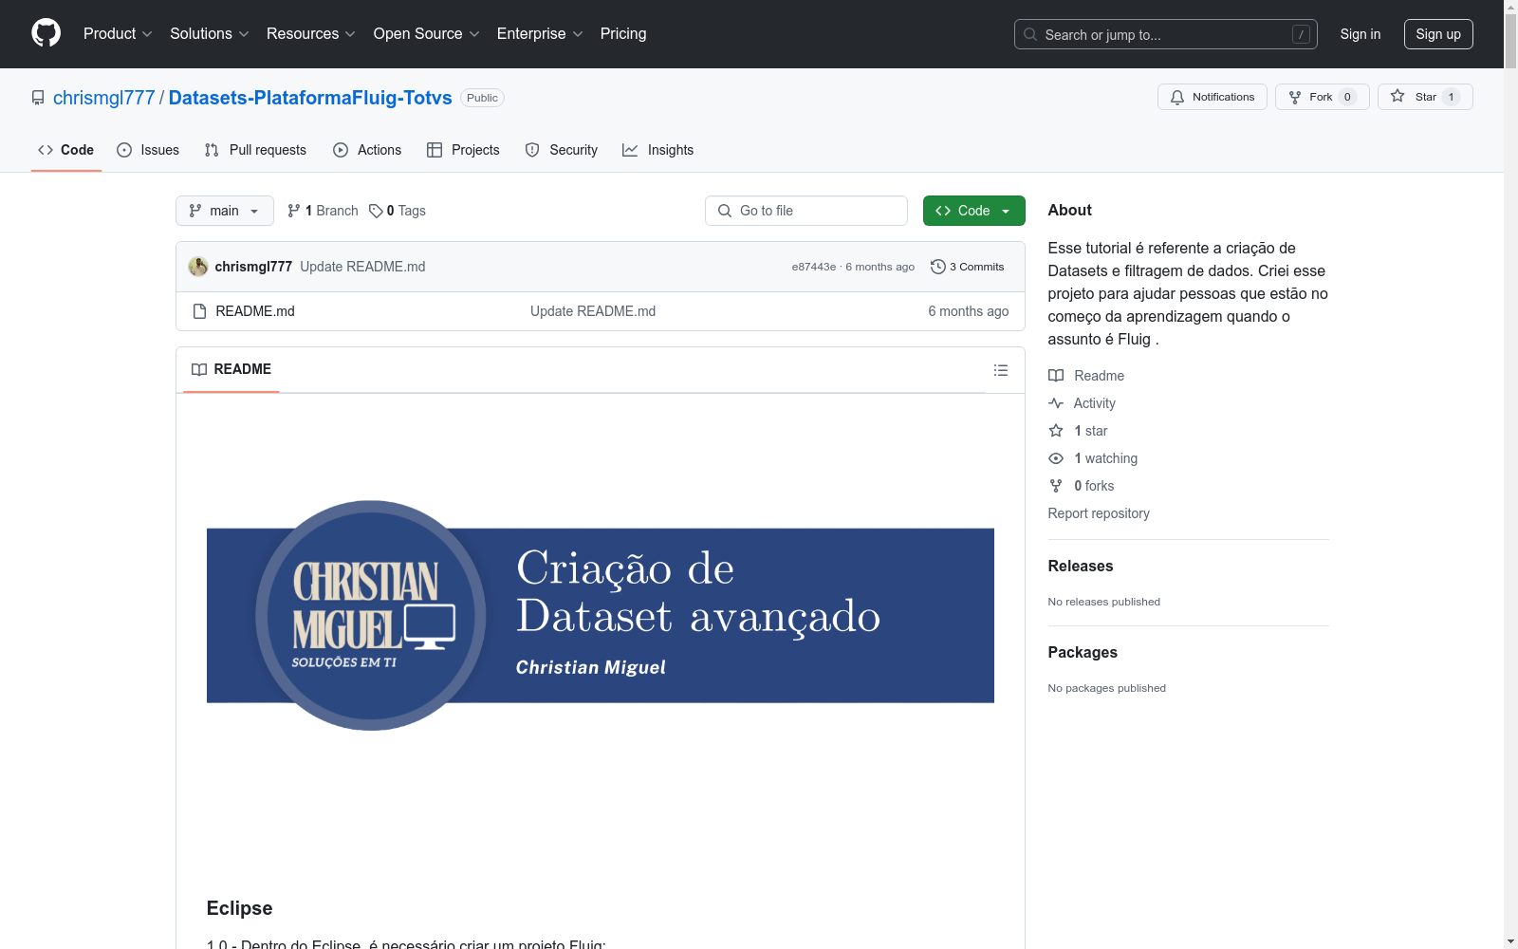Image resolution: width=1518 pixels, height=949 pixels.
Task: Click the repository icon beside chrismgl777
Action: [x=38, y=98]
